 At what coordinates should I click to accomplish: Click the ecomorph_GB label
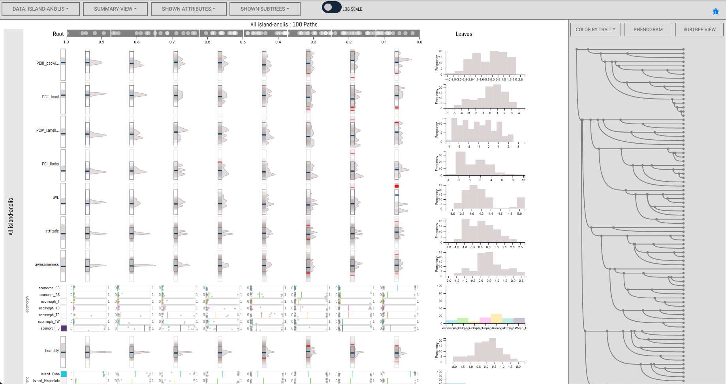(49, 295)
